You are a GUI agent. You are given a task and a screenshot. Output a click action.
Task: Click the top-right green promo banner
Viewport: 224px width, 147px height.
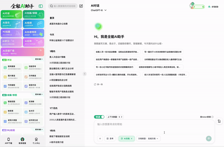197,6
